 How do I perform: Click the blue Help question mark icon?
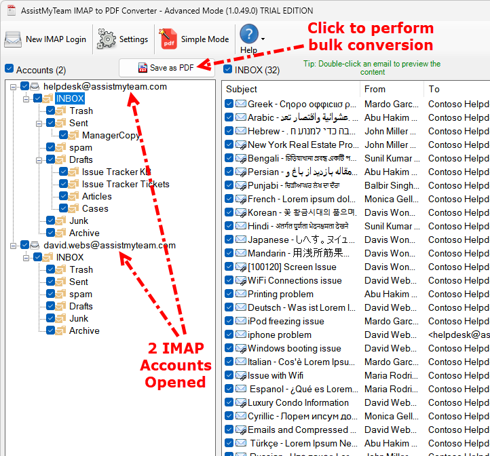[x=249, y=35]
